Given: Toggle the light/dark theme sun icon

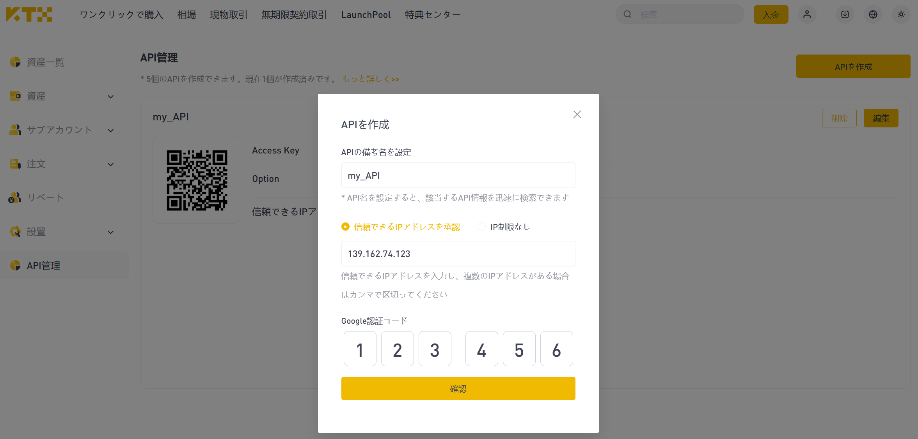Looking at the screenshot, I should (x=901, y=14).
